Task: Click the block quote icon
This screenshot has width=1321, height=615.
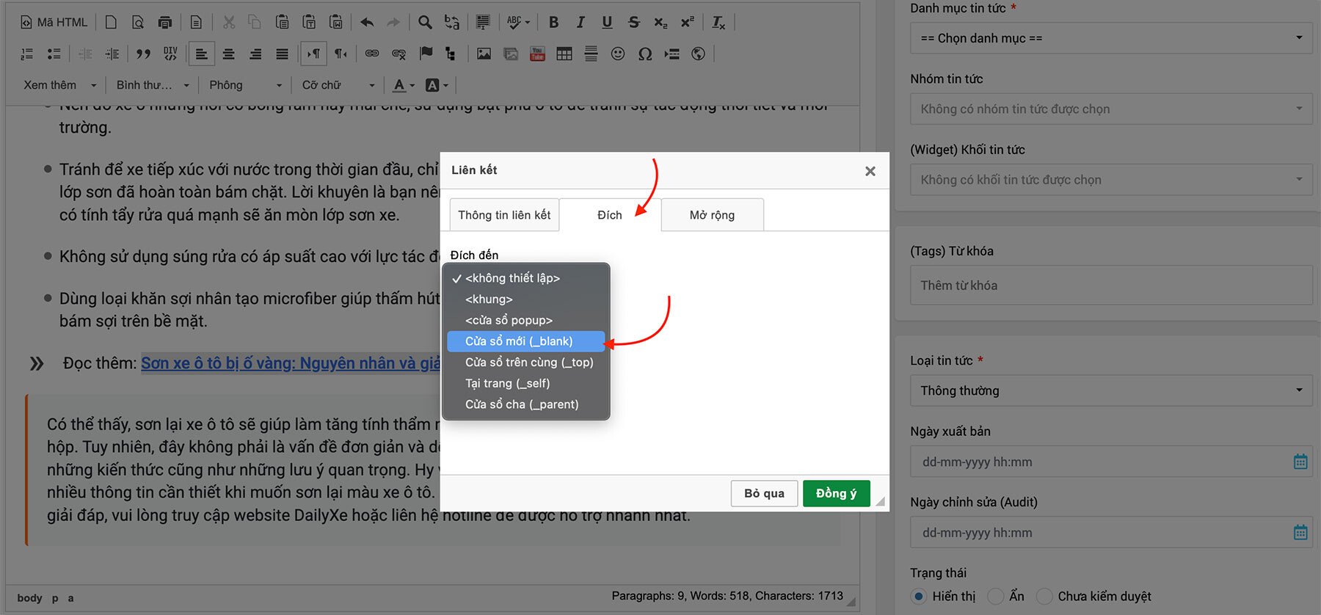Action: pyautogui.click(x=143, y=54)
